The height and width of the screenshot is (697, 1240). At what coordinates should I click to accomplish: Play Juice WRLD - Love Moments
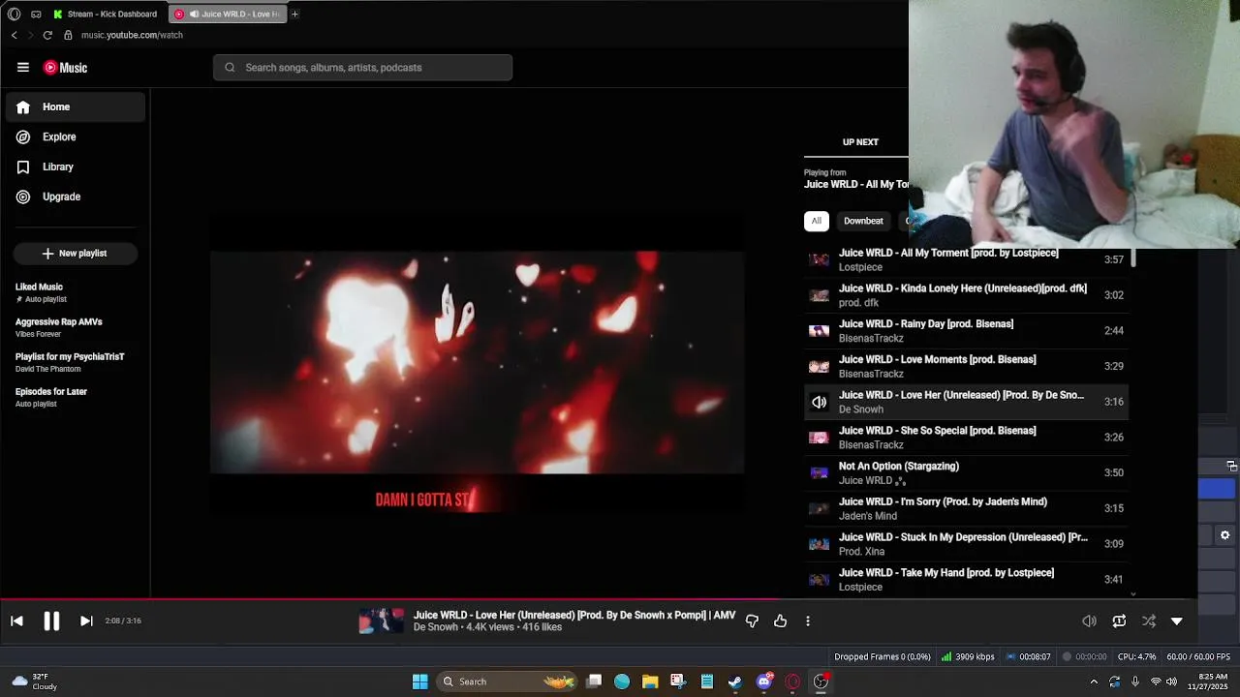966,366
